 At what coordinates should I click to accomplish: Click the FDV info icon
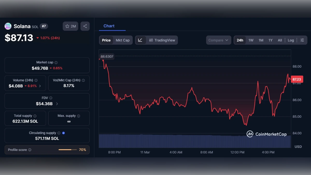tap(51, 98)
